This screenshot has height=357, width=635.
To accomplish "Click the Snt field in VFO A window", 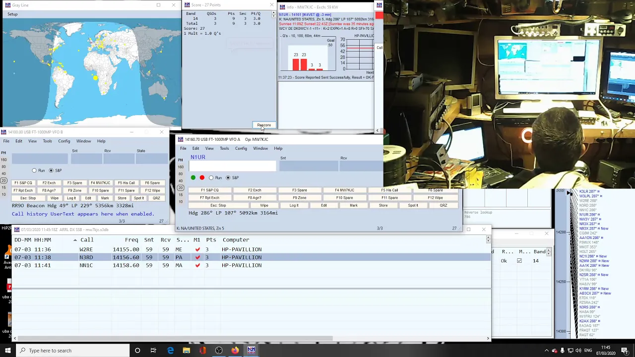I will (309, 166).
